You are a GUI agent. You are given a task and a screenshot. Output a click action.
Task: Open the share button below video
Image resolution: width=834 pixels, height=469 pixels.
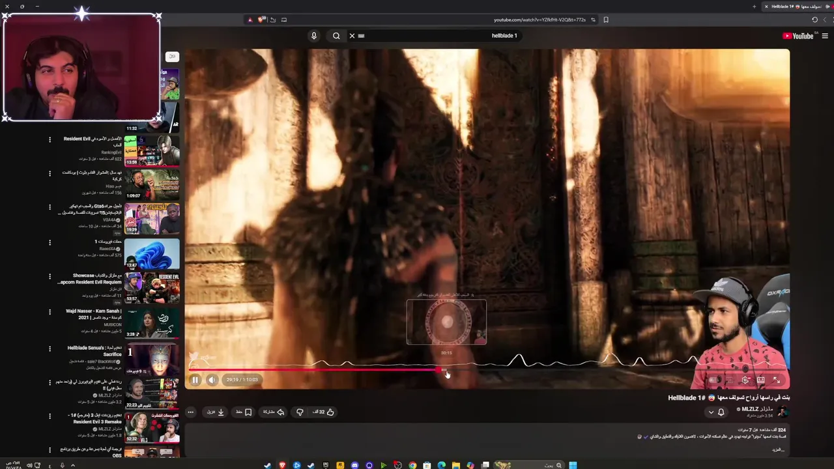pos(274,412)
